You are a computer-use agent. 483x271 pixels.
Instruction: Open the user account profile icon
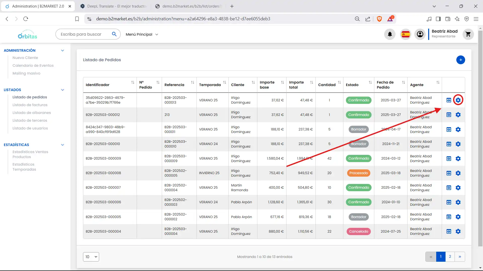420,34
